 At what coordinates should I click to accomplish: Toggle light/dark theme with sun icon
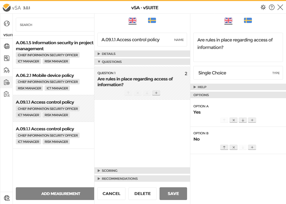pos(263,7)
